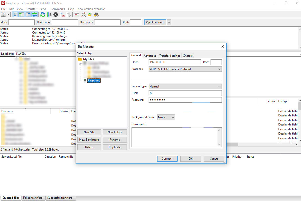Click the quickconnect Port field
Screen dimensions: 301x201
(x=136, y=22)
